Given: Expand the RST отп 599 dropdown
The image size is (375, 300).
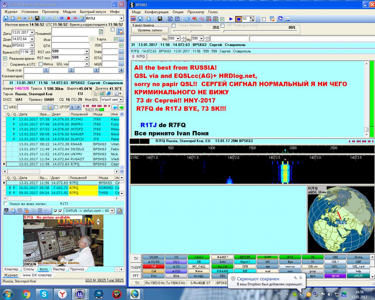Looking at the screenshot, I should coord(86,52).
